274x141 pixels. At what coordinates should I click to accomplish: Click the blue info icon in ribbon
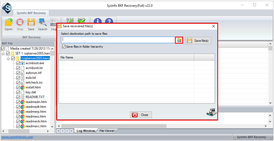pyautogui.click(x=98, y=20)
